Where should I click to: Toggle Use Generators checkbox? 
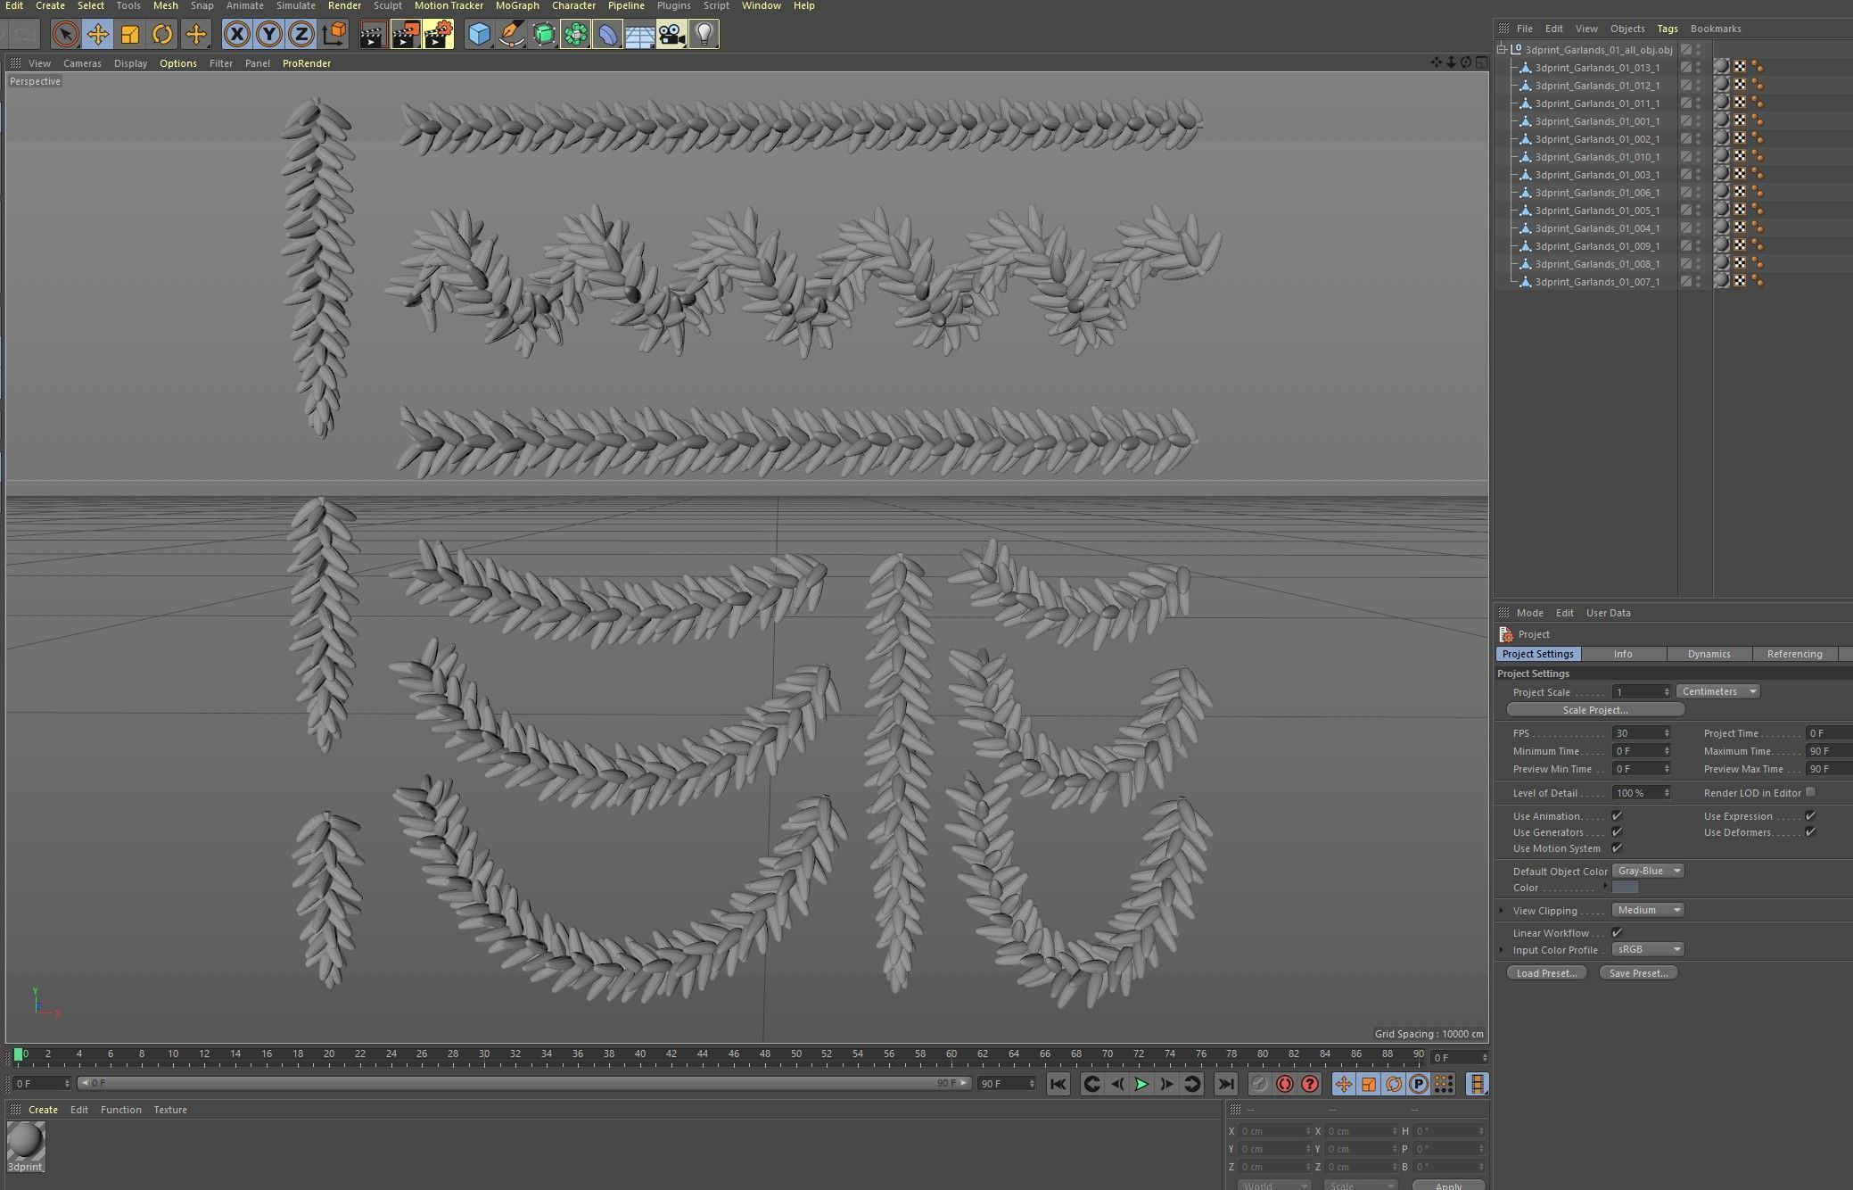[x=1617, y=831]
